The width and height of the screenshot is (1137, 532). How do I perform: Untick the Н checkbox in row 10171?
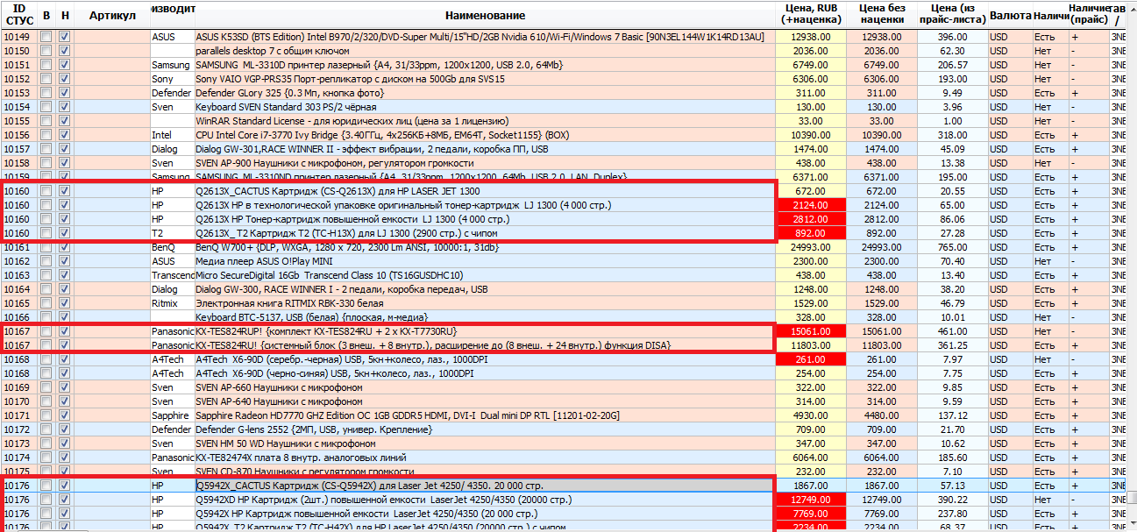pyautogui.click(x=64, y=415)
